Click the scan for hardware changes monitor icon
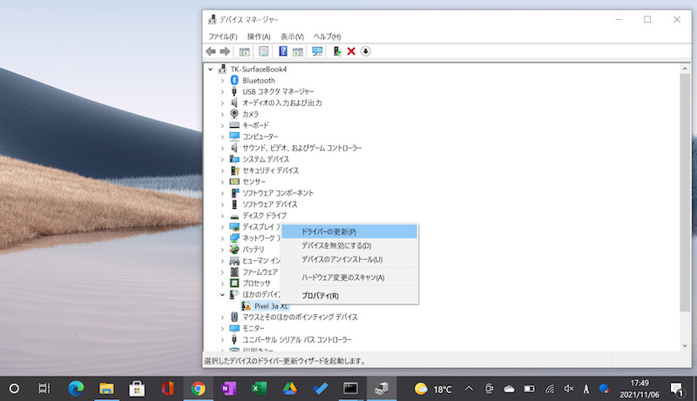This screenshot has width=697, height=401. pos(317,51)
